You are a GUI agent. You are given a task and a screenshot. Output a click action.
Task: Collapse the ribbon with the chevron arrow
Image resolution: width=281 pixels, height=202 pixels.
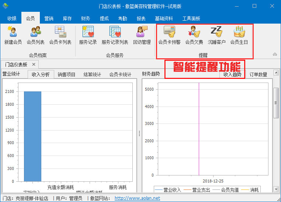tap(275, 54)
